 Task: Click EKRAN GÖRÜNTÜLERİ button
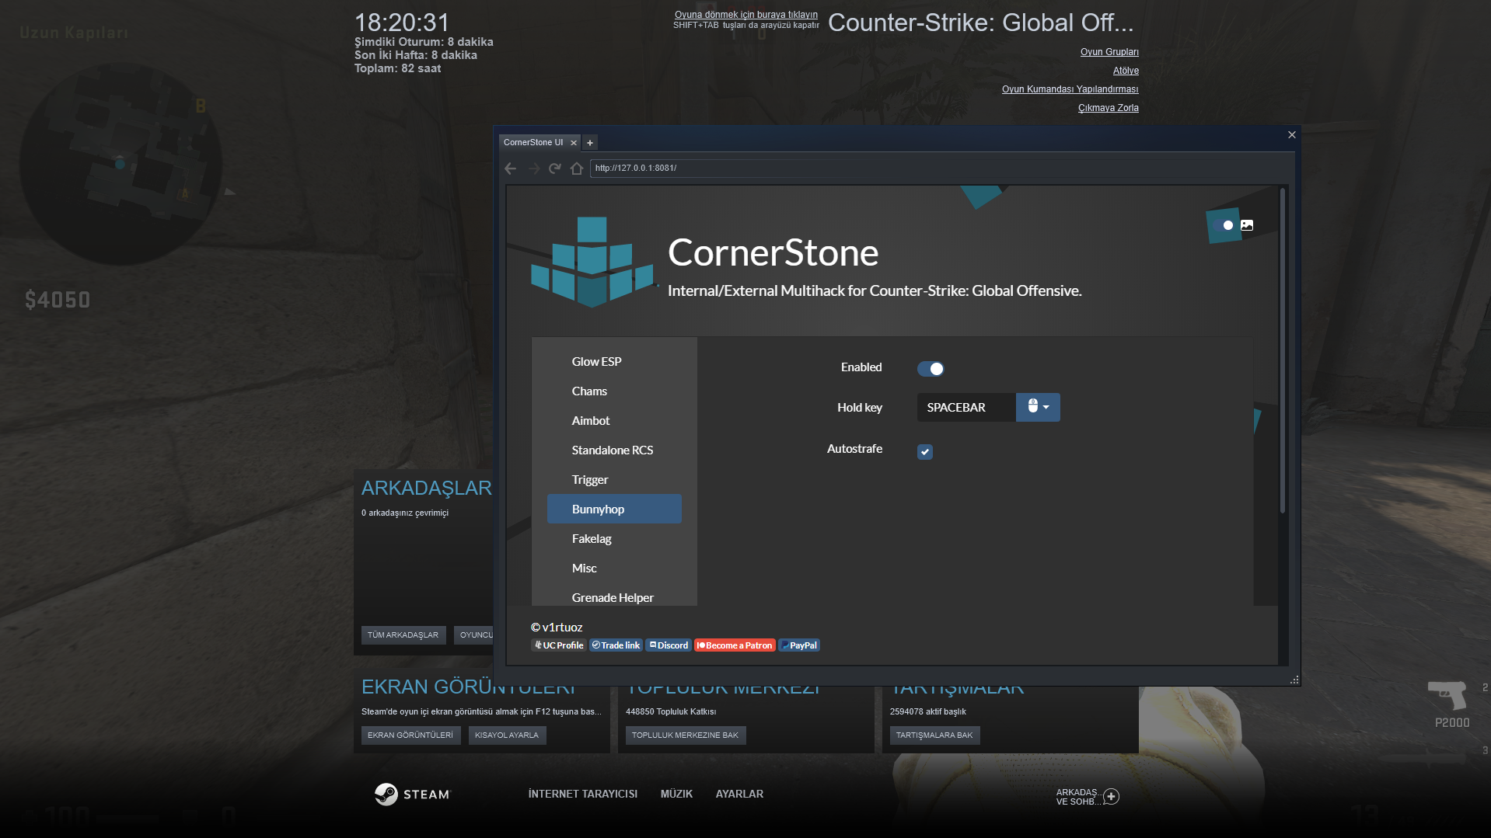[x=410, y=735]
